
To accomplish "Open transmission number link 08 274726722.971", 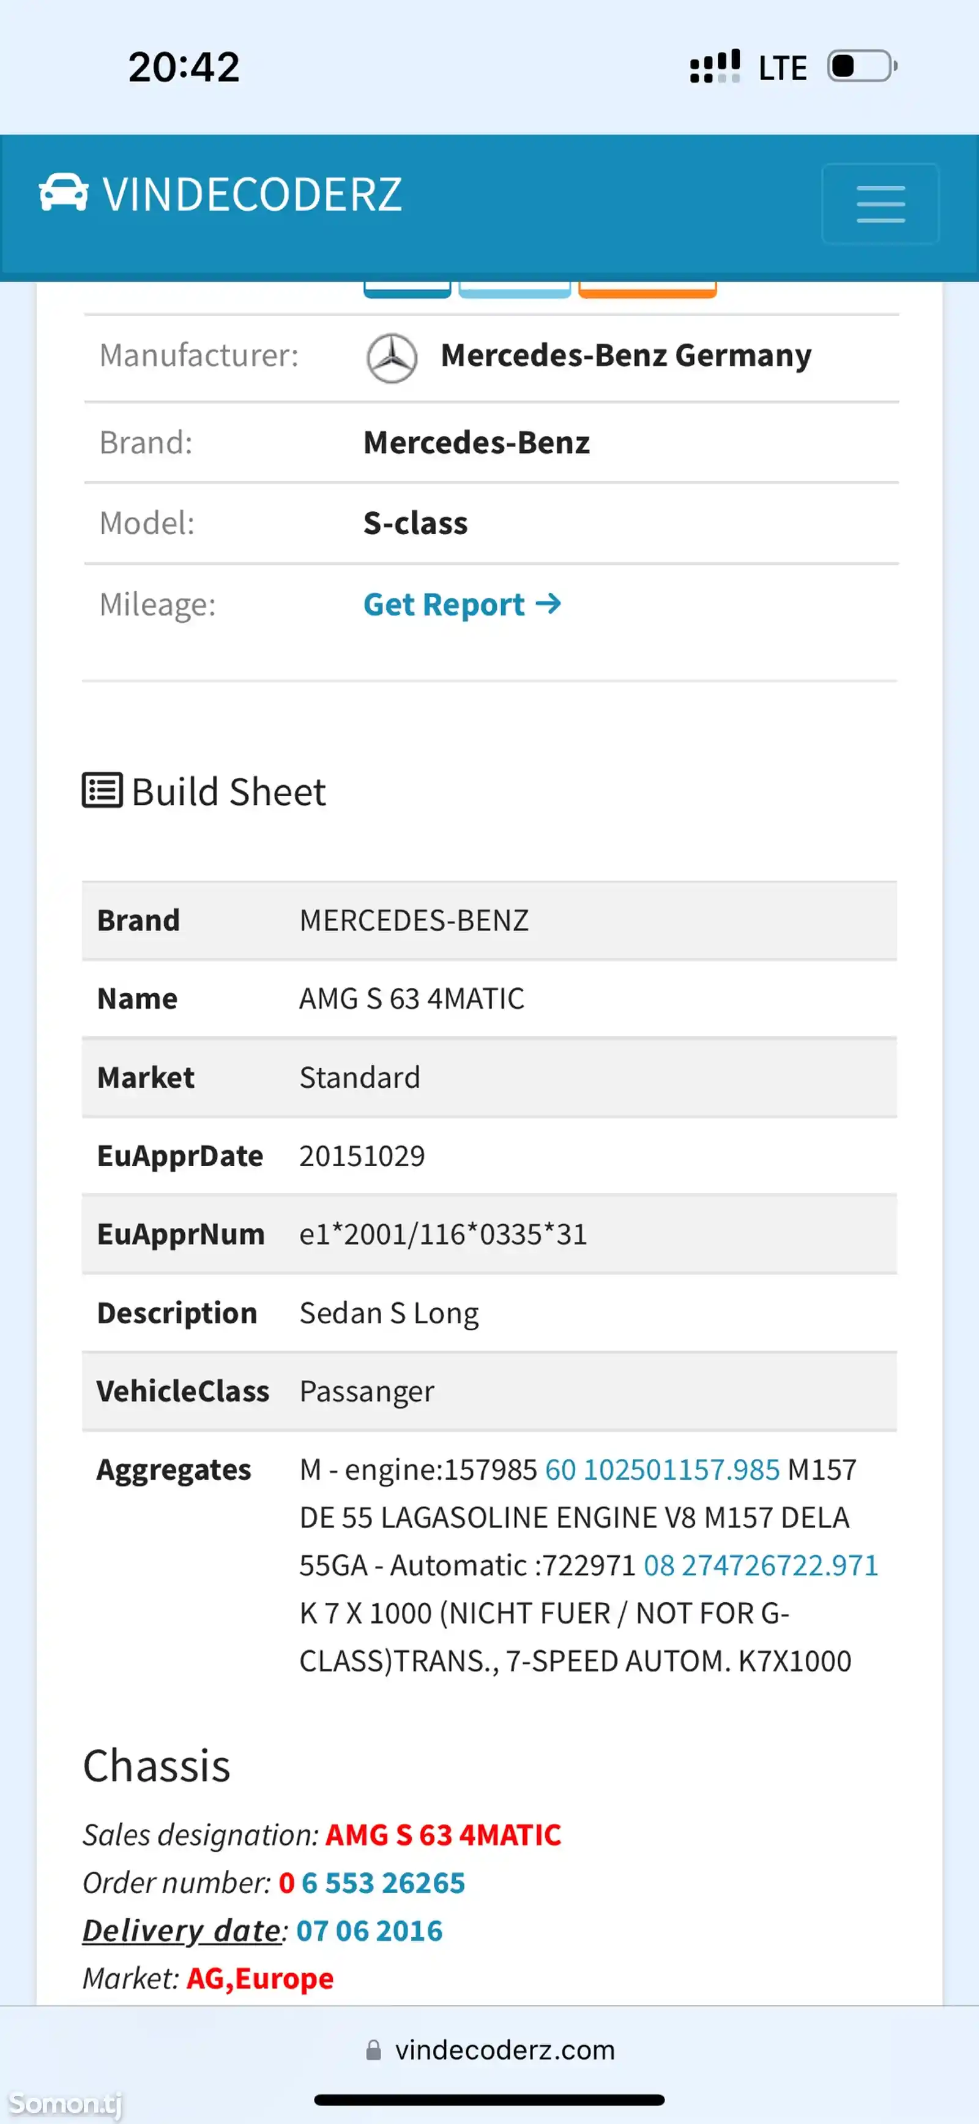I will [x=761, y=1565].
